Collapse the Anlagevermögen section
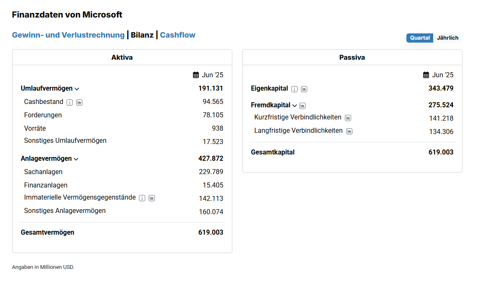 [x=76, y=159]
